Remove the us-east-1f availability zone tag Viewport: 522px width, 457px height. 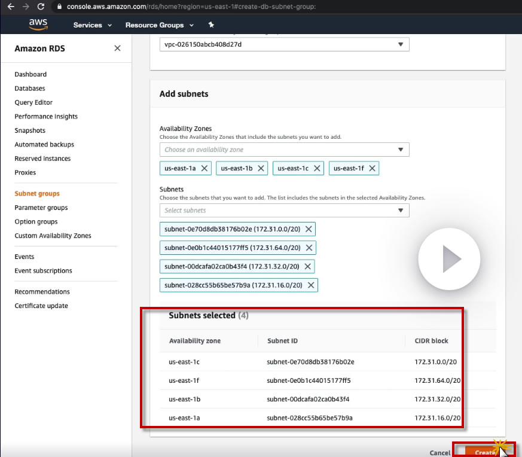(x=373, y=169)
